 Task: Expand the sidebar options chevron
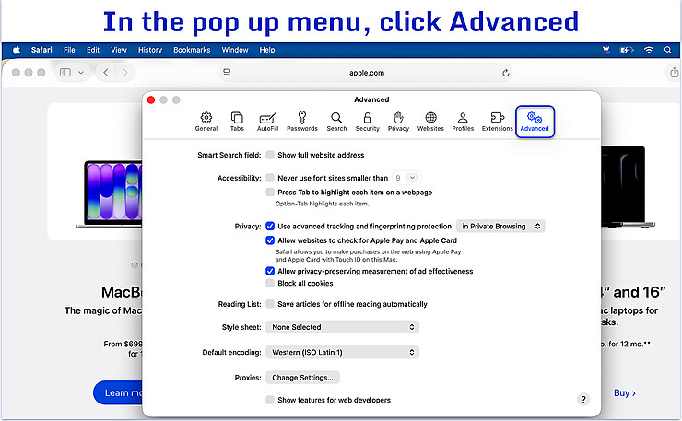(x=81, y=73)
